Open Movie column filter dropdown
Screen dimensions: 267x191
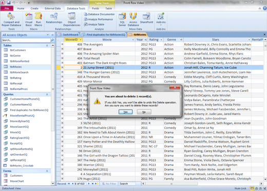coord(133,40)
